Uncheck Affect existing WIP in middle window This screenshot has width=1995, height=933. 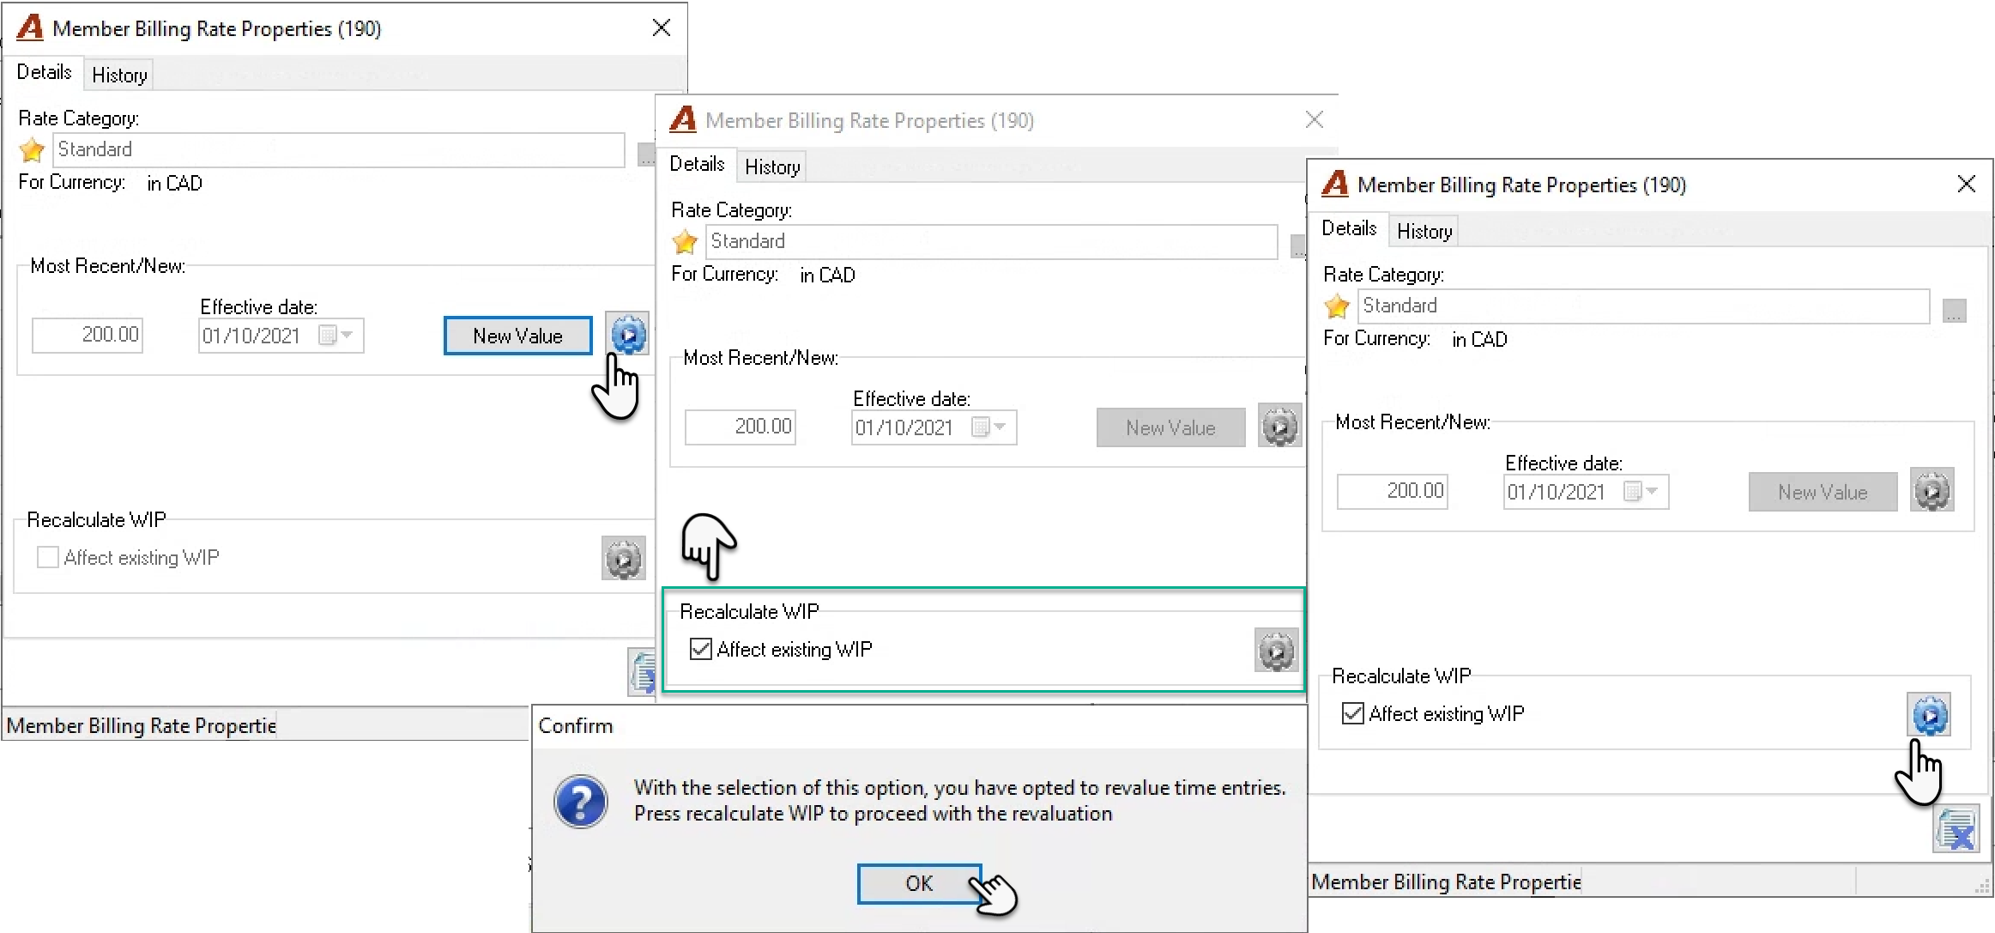[701, 649]
